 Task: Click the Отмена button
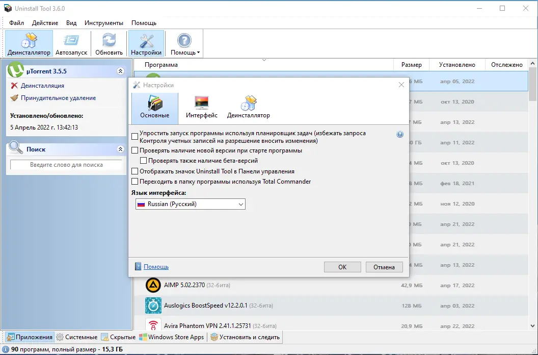point(384,267)
